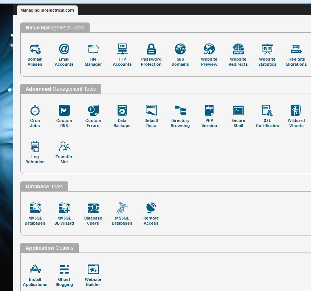Launch the Website Builder icon

click(x=93, y=269)
